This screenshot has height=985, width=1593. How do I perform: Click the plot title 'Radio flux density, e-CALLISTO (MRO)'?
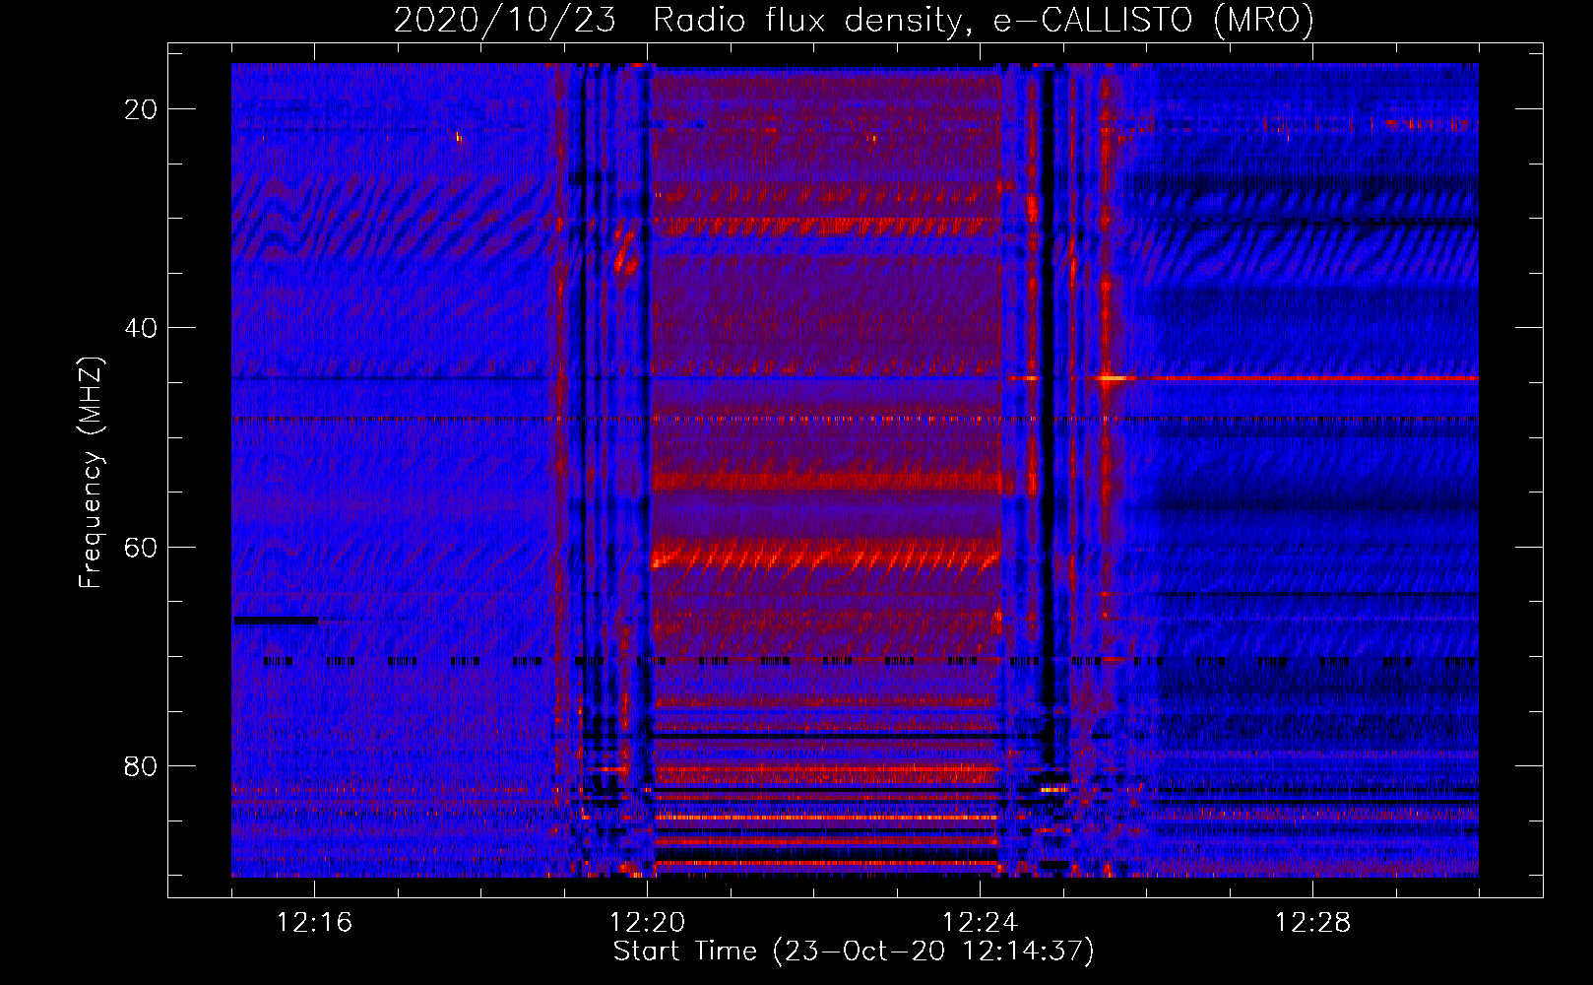click(984, 20)
